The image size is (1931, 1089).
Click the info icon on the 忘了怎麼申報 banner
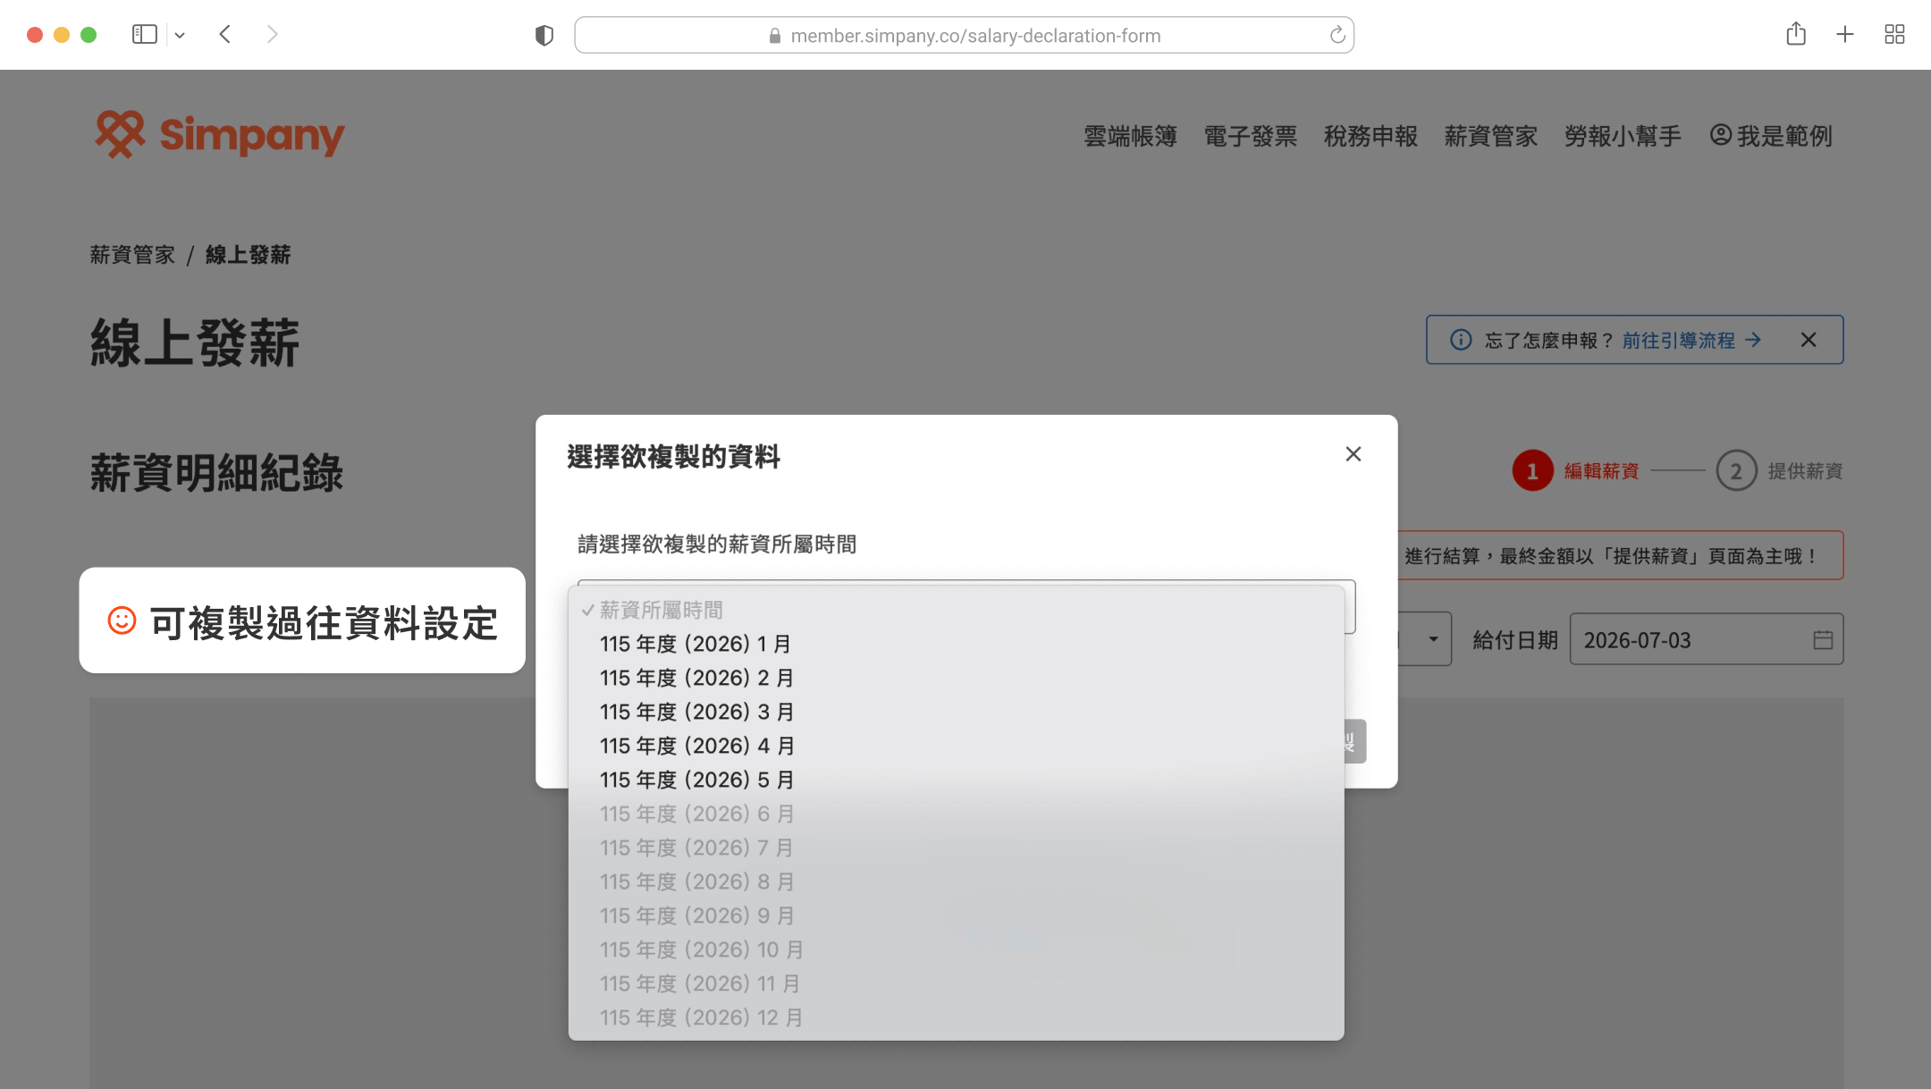pos(1459,340)
